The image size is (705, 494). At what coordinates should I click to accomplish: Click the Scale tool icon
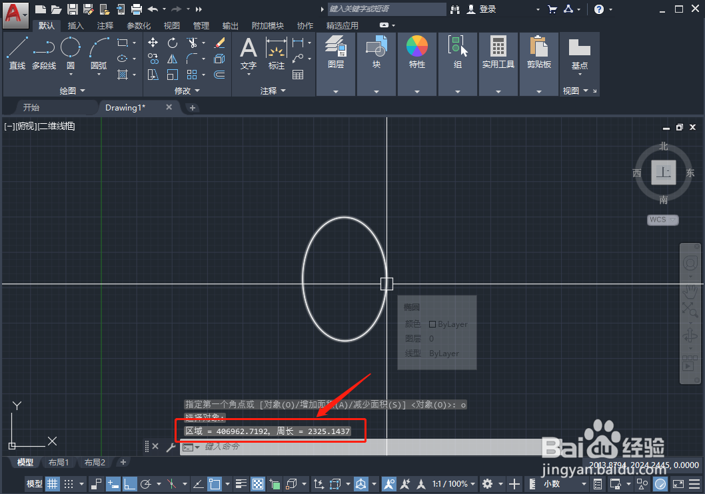pyautogui.click(x=173, y=75)
